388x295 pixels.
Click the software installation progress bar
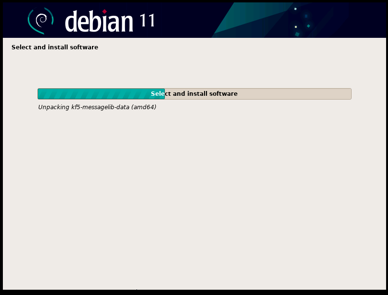(x=194, y=94)
